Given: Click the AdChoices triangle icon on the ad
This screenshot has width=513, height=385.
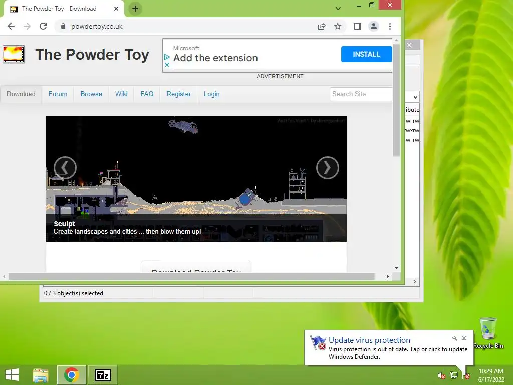Looking at the screenshot, I should pyautogui.click(x=167, y=57).
